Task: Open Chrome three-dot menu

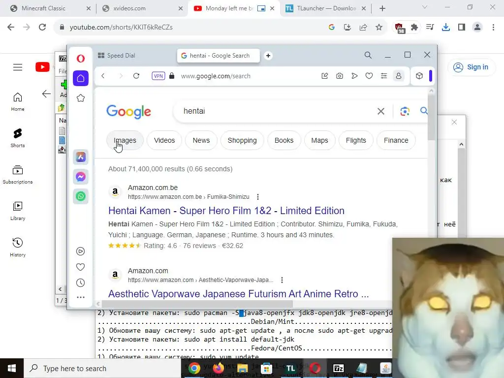Action: [493, 28]
